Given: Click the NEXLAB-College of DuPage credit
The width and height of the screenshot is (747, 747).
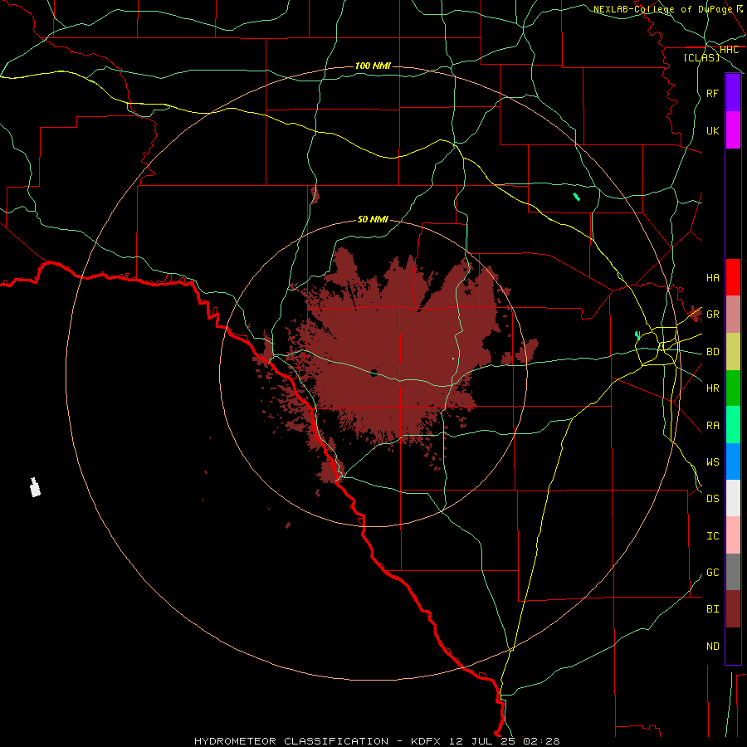Looking at the screenshot, I should (x=667, y=9).
